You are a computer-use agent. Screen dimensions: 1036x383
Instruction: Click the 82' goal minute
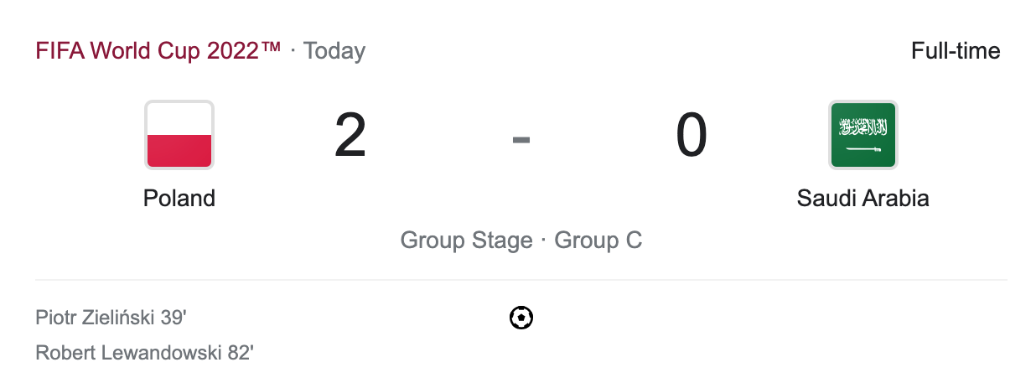pyautogui.click(x=241, y=353)
